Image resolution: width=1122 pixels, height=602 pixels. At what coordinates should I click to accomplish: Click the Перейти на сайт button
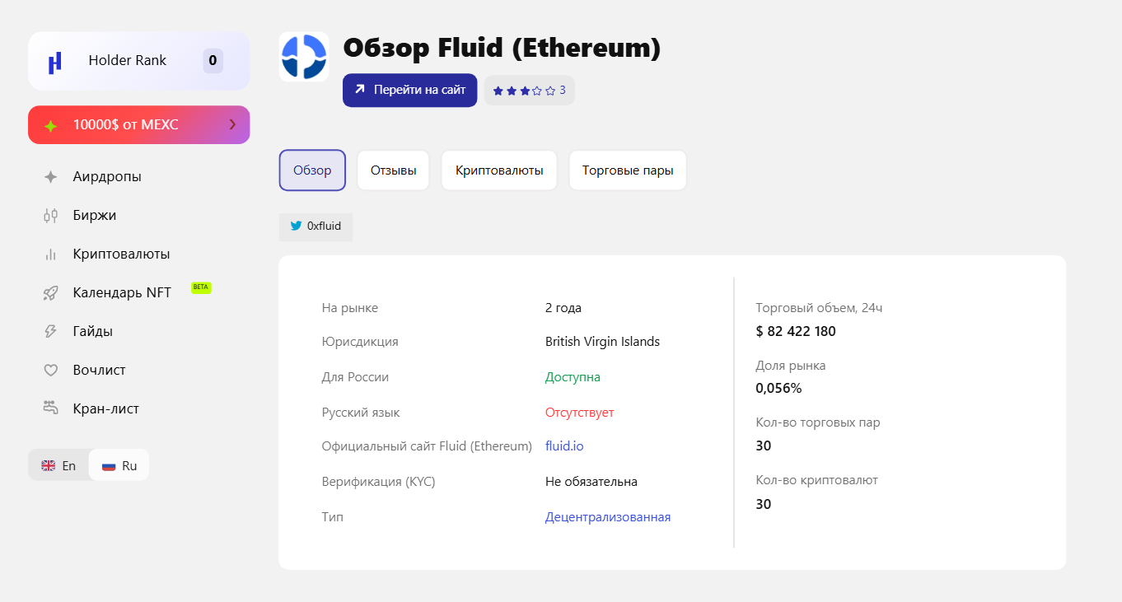409,90
